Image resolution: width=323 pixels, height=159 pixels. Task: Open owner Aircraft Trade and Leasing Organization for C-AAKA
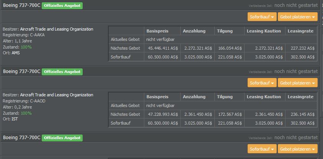point(56,29)
